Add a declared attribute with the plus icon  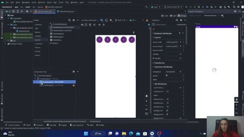click(180, 33)
